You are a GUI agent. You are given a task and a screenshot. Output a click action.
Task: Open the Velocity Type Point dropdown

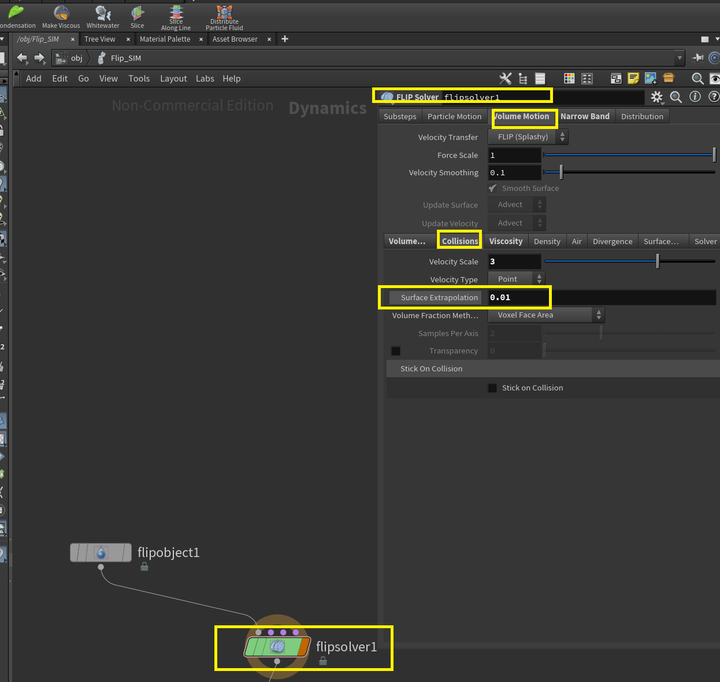pyautogui.click(x=517, y=279)
